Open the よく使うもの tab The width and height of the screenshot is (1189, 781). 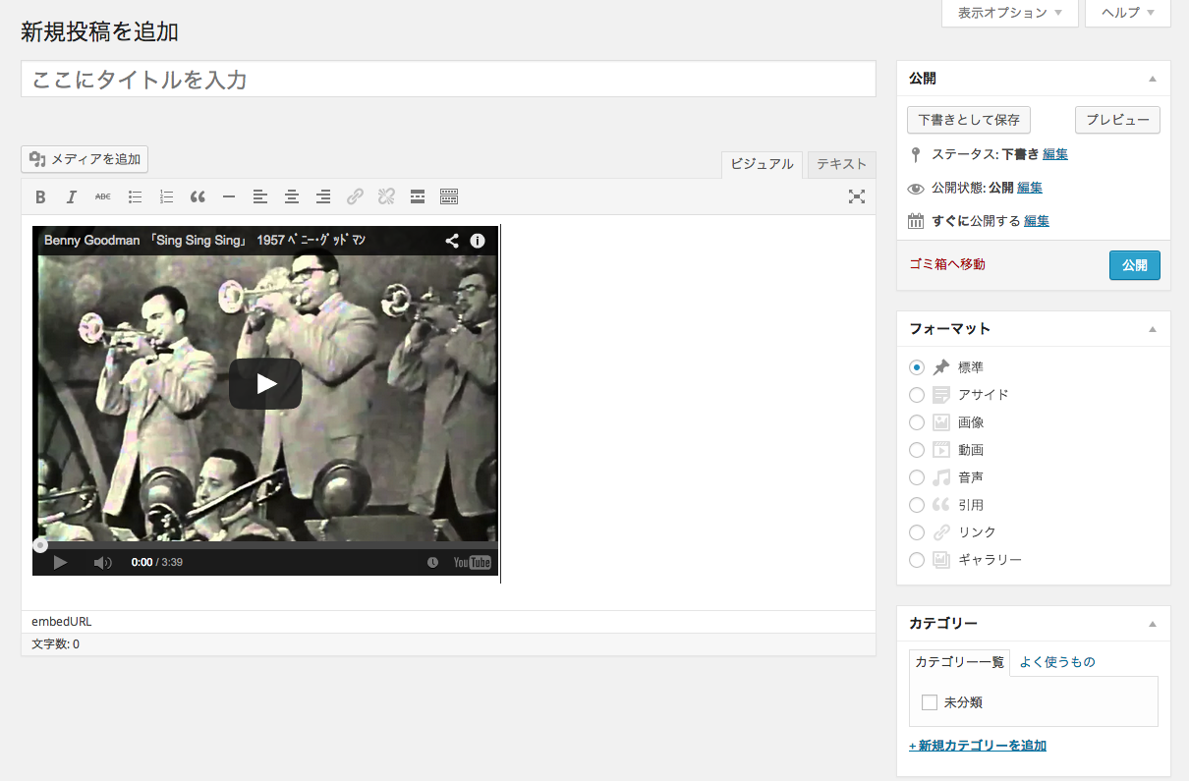pos(1057,662)
